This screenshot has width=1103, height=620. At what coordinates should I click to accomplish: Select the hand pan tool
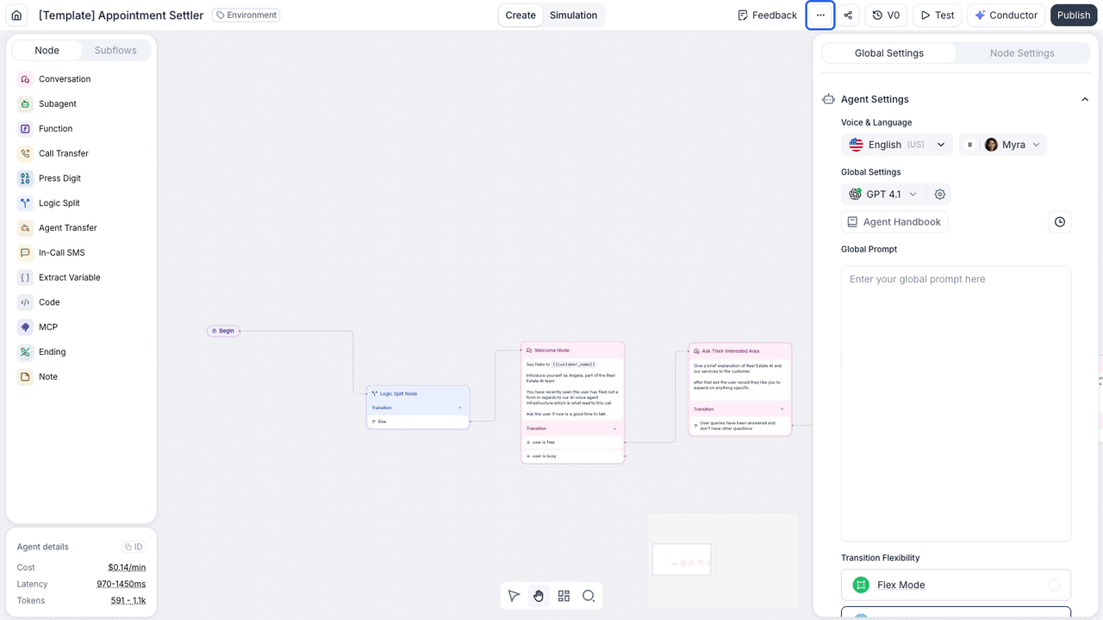tap(539, 596)
